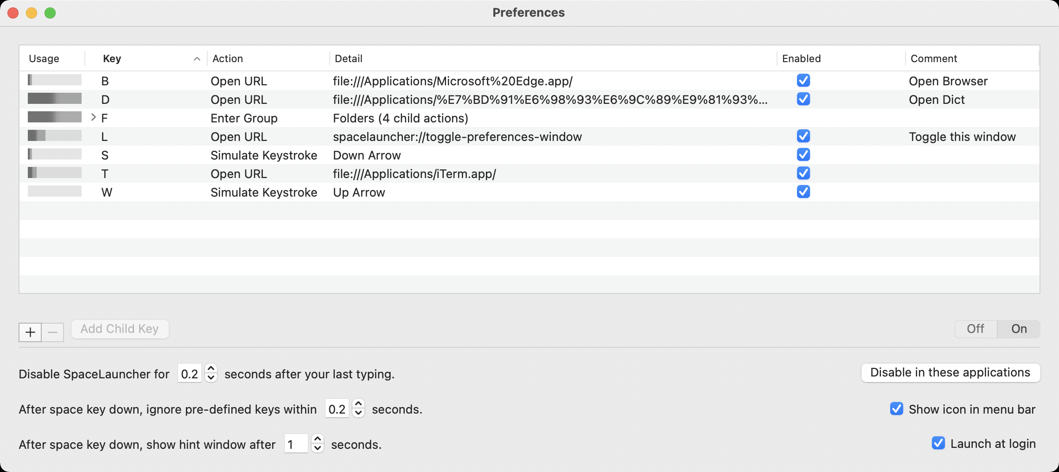Viewport: 1059px width, 472px height.
Task: Close the Preferences window
Action: (x=13, y=13)
